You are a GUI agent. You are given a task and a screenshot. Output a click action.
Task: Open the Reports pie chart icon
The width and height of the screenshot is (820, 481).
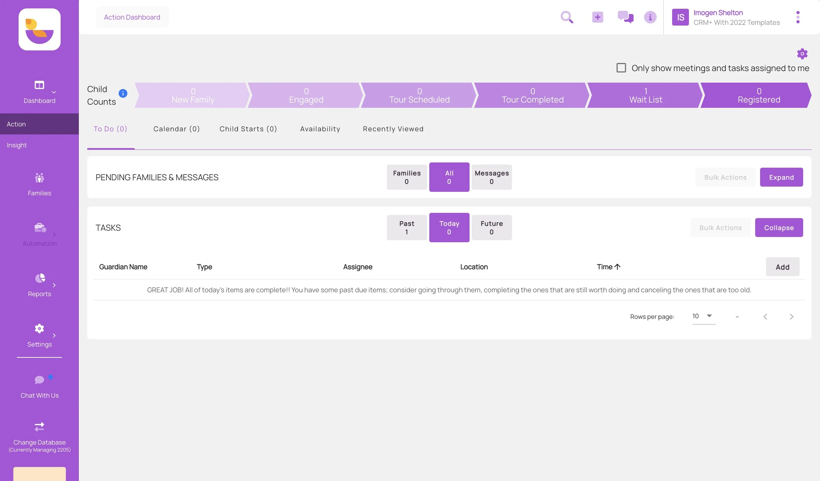40,278
